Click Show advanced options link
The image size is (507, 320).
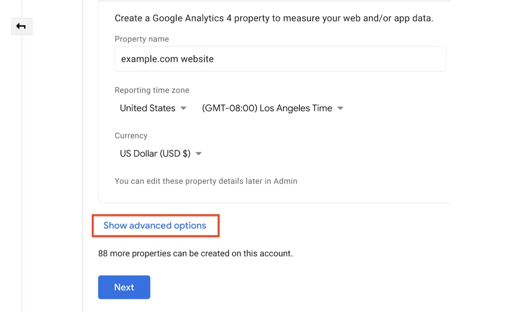point(155,225)
